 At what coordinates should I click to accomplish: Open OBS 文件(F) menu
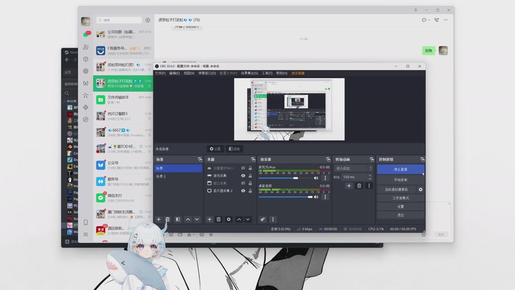(160, 73)
